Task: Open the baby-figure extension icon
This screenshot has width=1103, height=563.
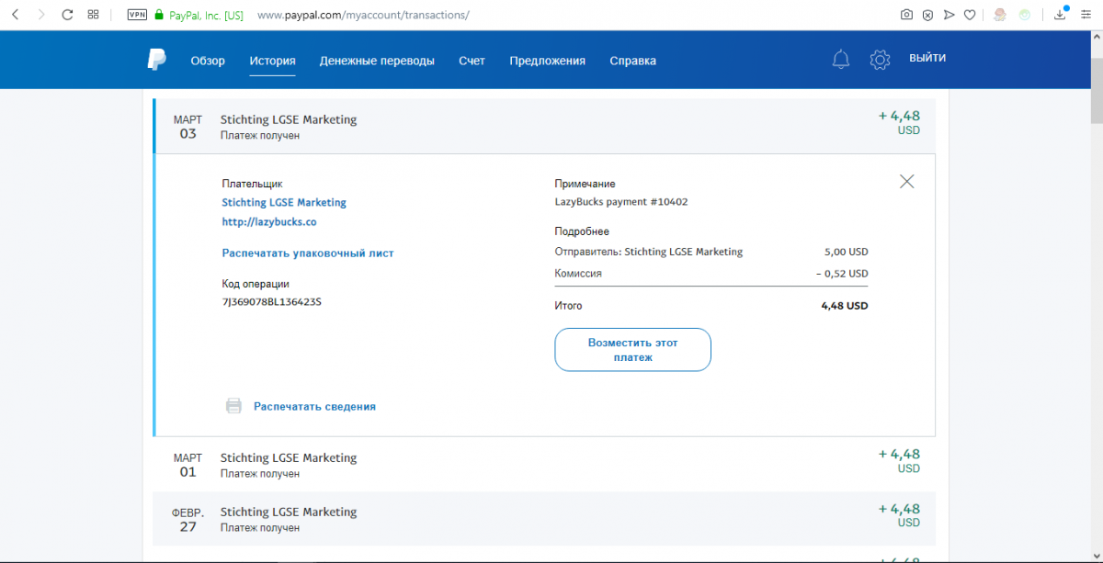Action: pyautogui.click(x=1000, y=15)
